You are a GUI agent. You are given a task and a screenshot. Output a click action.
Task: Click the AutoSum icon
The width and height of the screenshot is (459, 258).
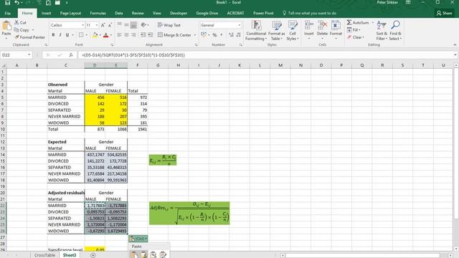[349, 22]
